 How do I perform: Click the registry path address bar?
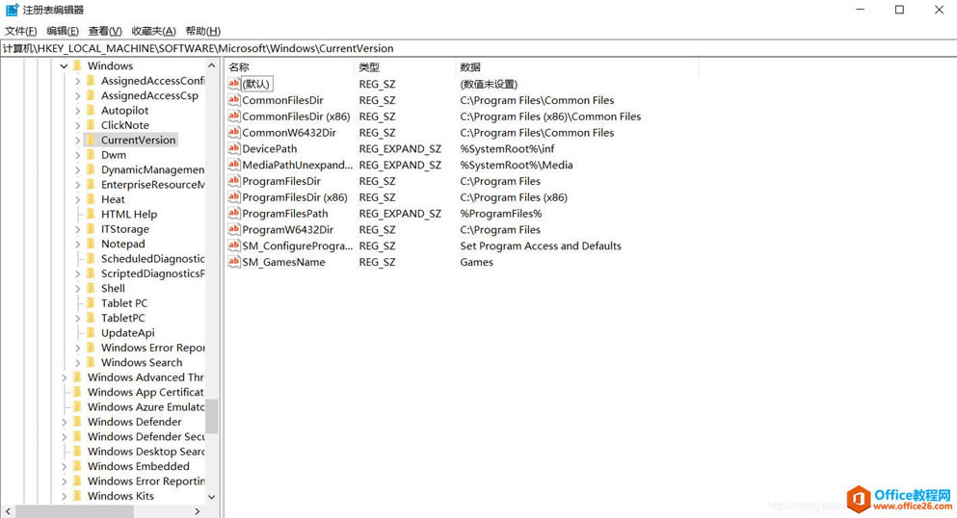(x=478, y=48)
